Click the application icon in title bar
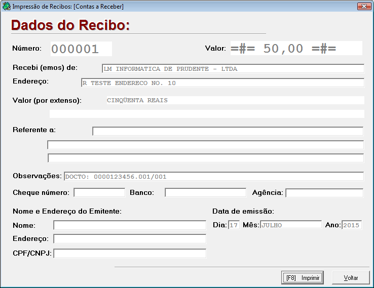The width and height of the screenshot is (374, 288). pyautogui.click(x=7, y=7)
